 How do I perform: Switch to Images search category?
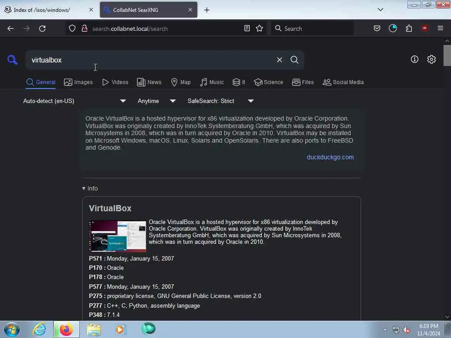(x=78, y=82)
